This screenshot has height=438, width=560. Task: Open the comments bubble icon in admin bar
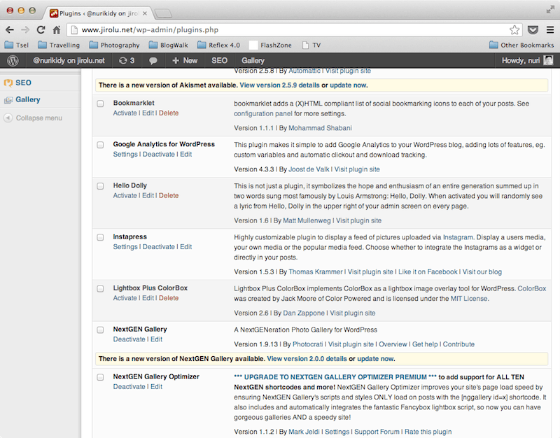coord(153,61)
